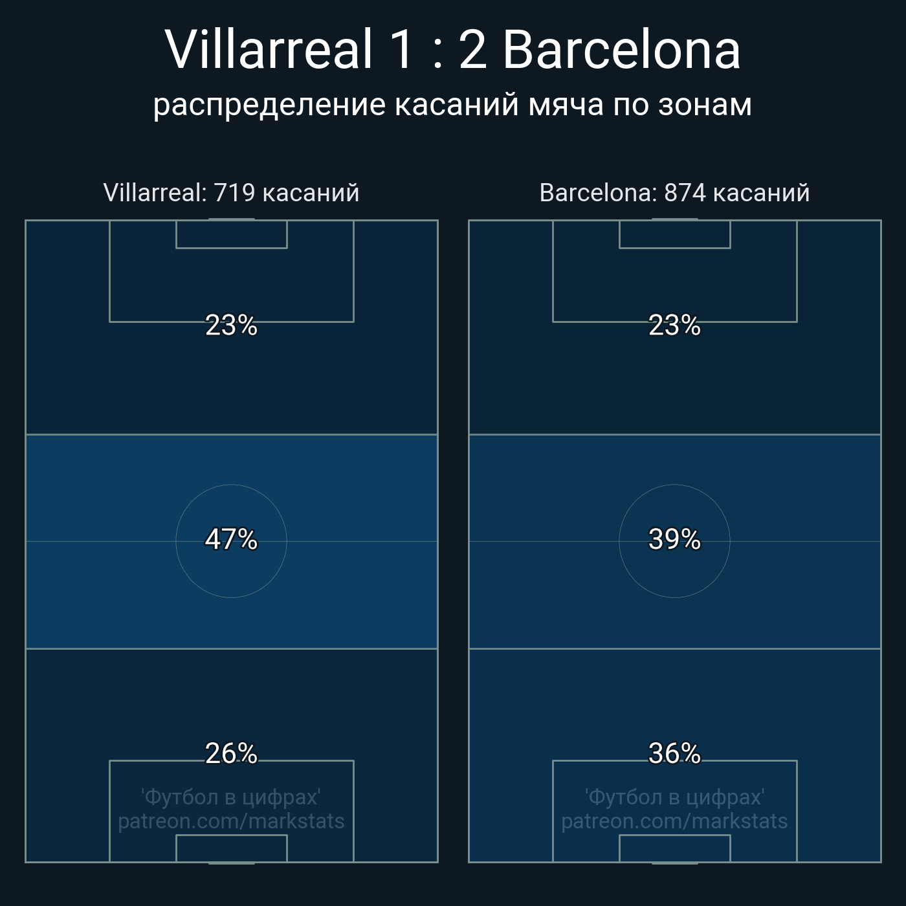Select the Villarreal 719 касаний heading
The width and height of the screenshot is (906, 906).
pyautogui.click(x=231, y=193)
